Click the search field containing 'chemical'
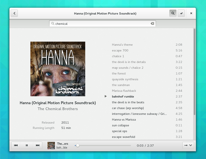 click(102, 24)
